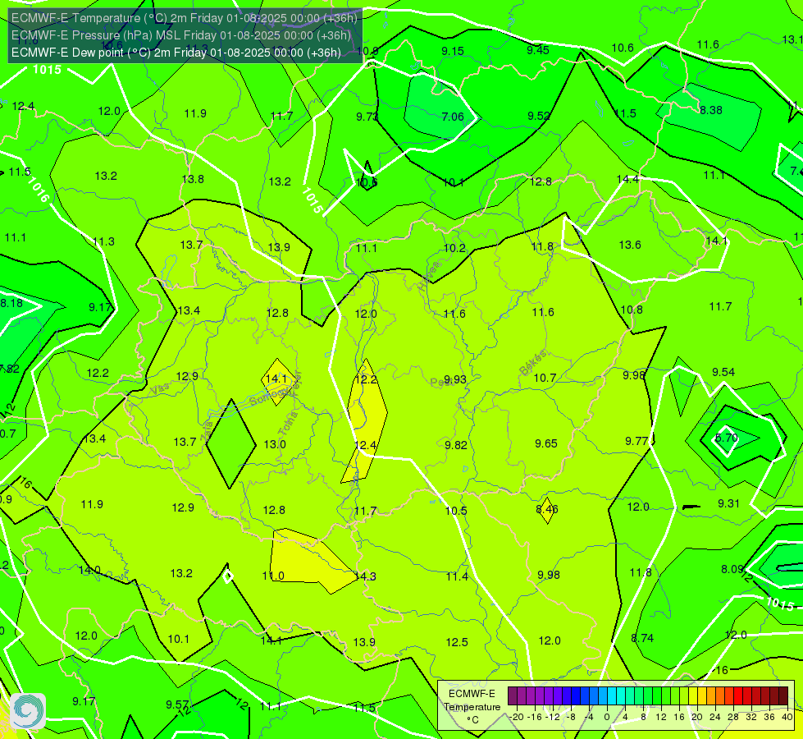Click the 1016 isobar label

click(39, 189)
